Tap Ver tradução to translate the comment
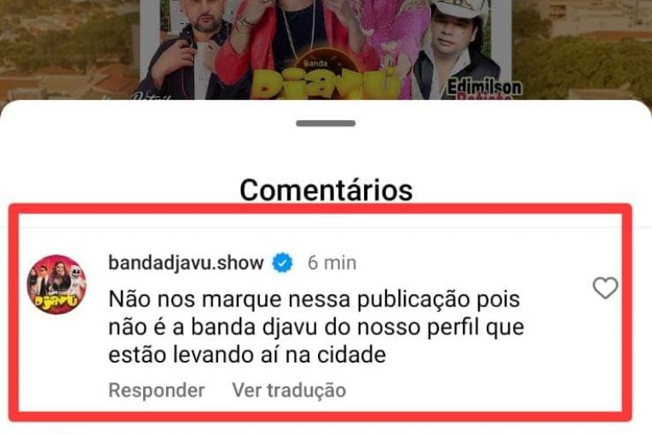Screen dimensions: 652x435 tap(289, 391)
